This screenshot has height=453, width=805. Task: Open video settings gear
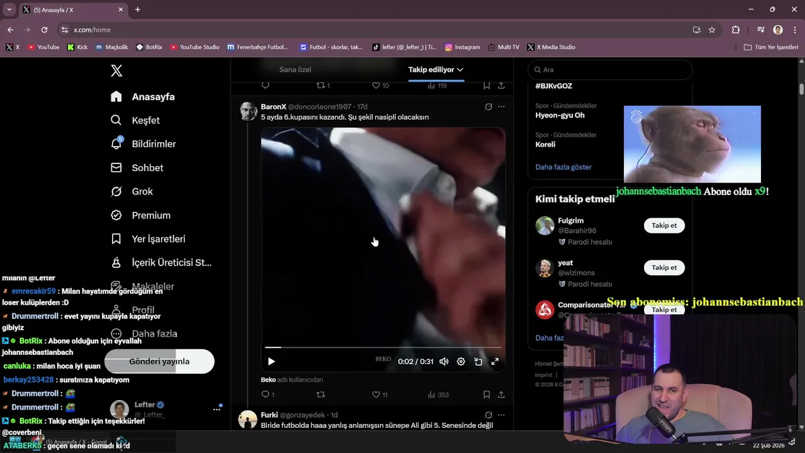tap(461, 361)
